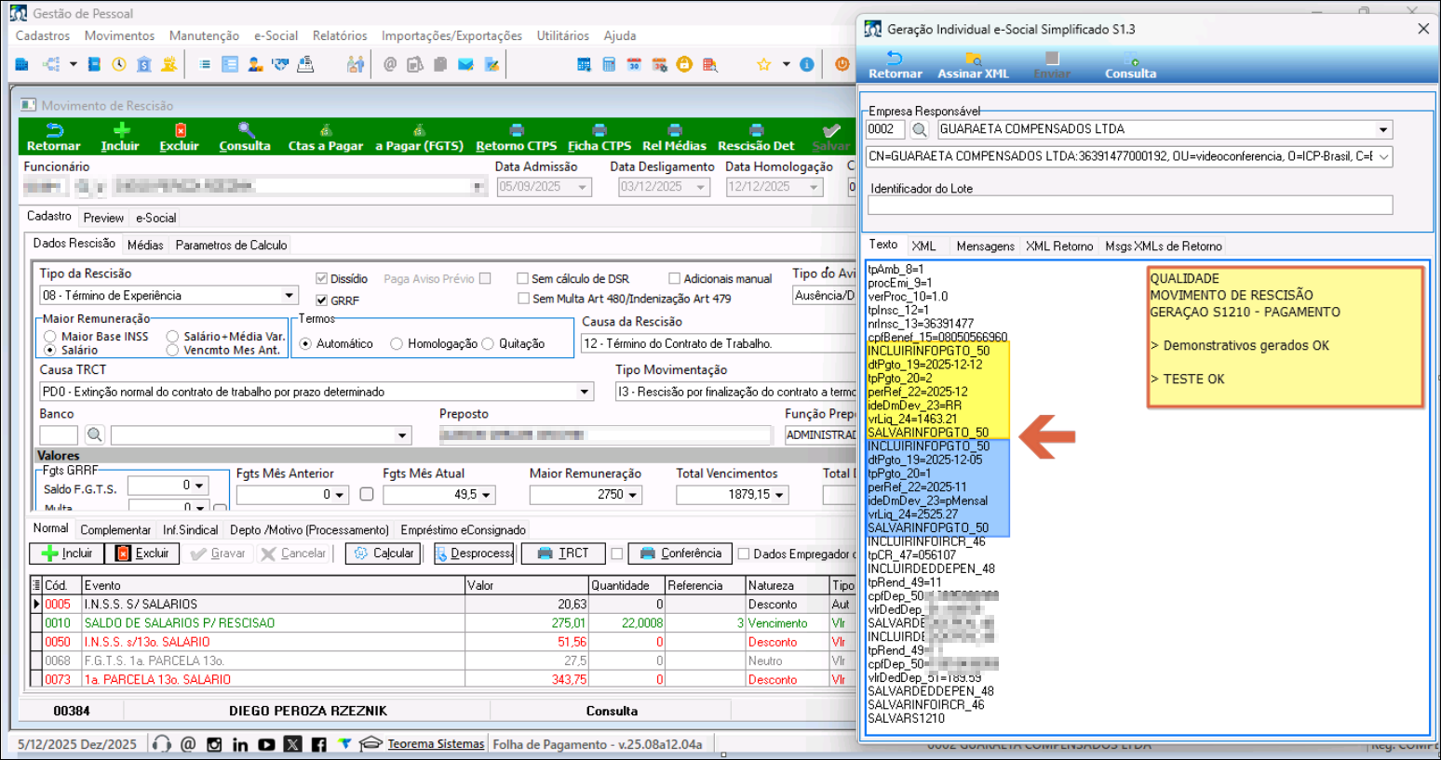Click the Excluir icon in green toolbar
The width and height of the screenshot is (1441, 760).
tap(180, 131)
